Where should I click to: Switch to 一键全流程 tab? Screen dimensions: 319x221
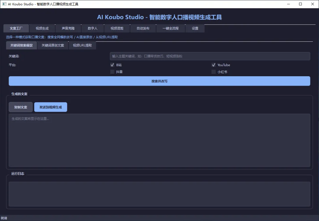(170, 28)
